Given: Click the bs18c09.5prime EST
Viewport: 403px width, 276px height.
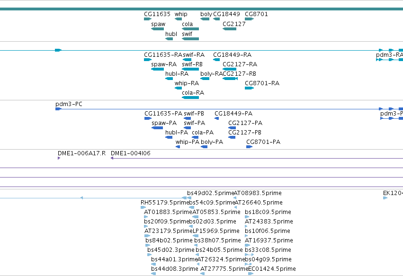Looking at the screenshot, I should pyautogui.click(x=247, y=217).
